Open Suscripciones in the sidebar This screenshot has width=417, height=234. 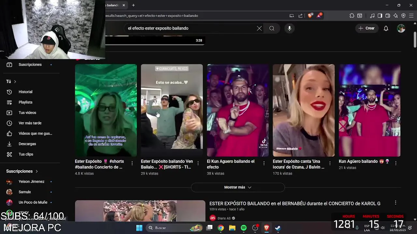(30, 65)
